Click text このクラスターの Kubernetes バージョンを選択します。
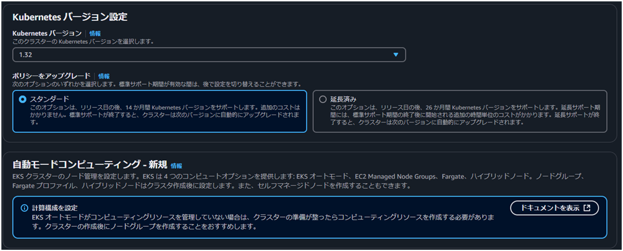Screen dimensions: 623x251 [83, 41]
